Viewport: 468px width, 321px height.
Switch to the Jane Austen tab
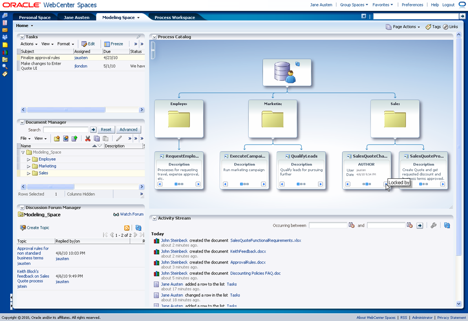[x=76, y=17]
